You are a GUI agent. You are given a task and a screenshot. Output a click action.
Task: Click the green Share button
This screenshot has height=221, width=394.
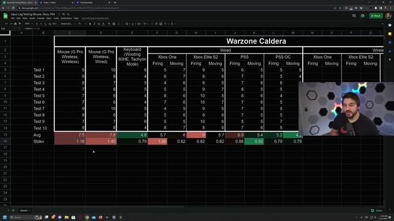click(376, 16)
